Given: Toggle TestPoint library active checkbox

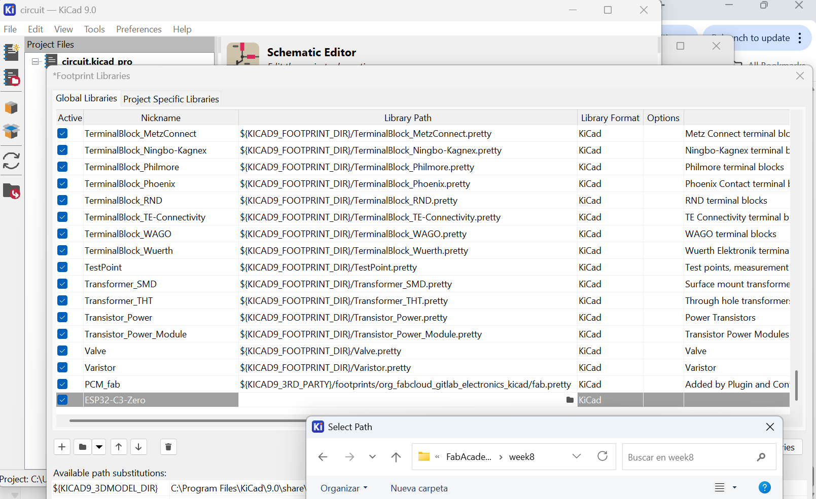Looking at the screenshot, I should pyautogui.click(x=62, y=267).
